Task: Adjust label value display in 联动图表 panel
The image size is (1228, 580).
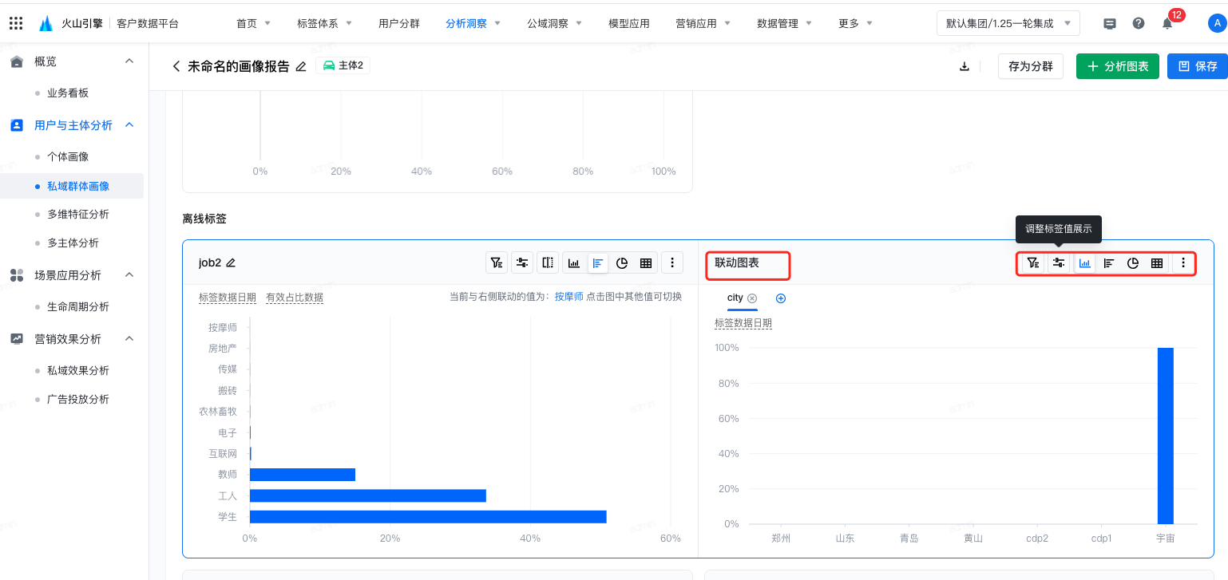Action: pyautogui.click(x=1059, y=262)
